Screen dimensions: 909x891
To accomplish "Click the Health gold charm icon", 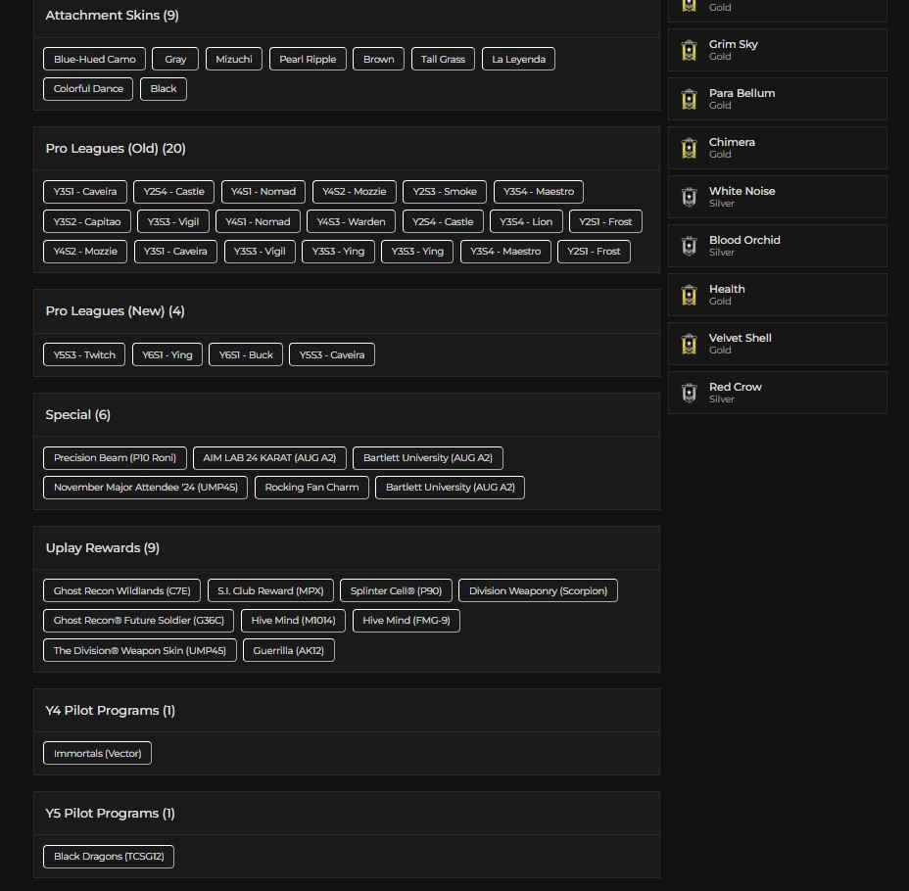I will coord(689,295).
